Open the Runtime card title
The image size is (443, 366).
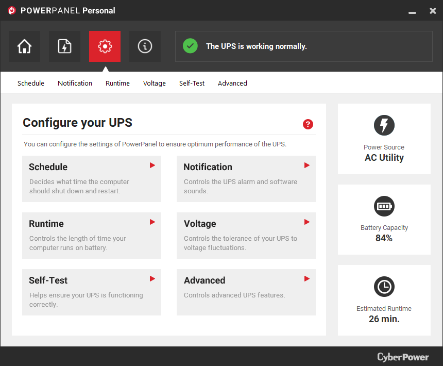click(46, 224)
